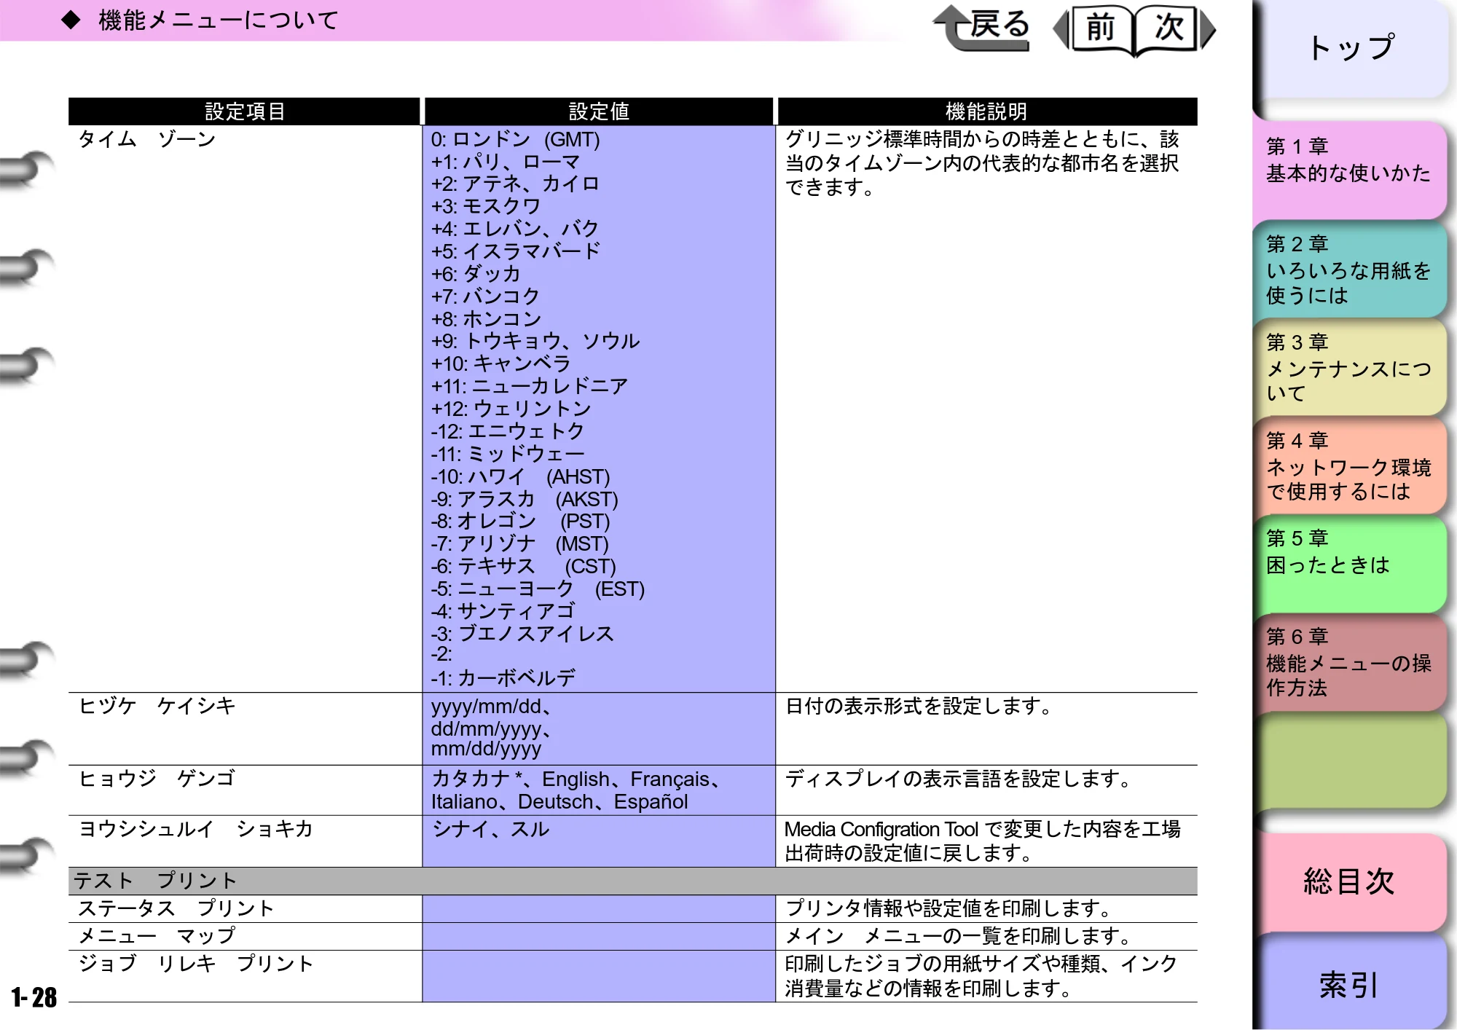Select the シナイ、スル value cell
The image size is (1457, 1030).
(599, 841)
